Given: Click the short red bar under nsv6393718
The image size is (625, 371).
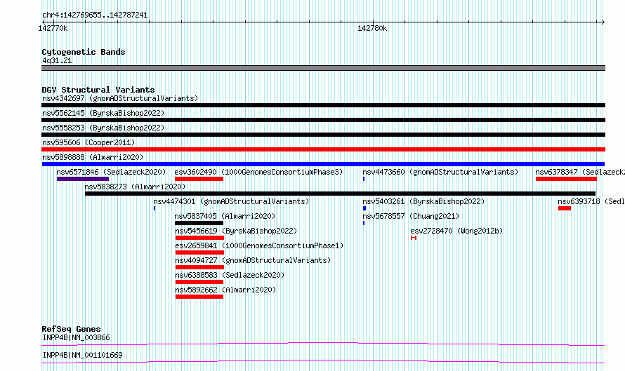Looking at the screenshot, I should click(565, 208).
